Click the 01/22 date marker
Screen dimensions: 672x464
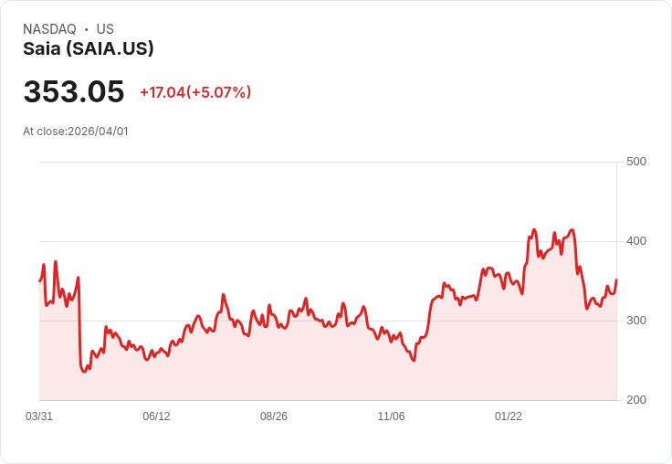click(x=509, y=417)
